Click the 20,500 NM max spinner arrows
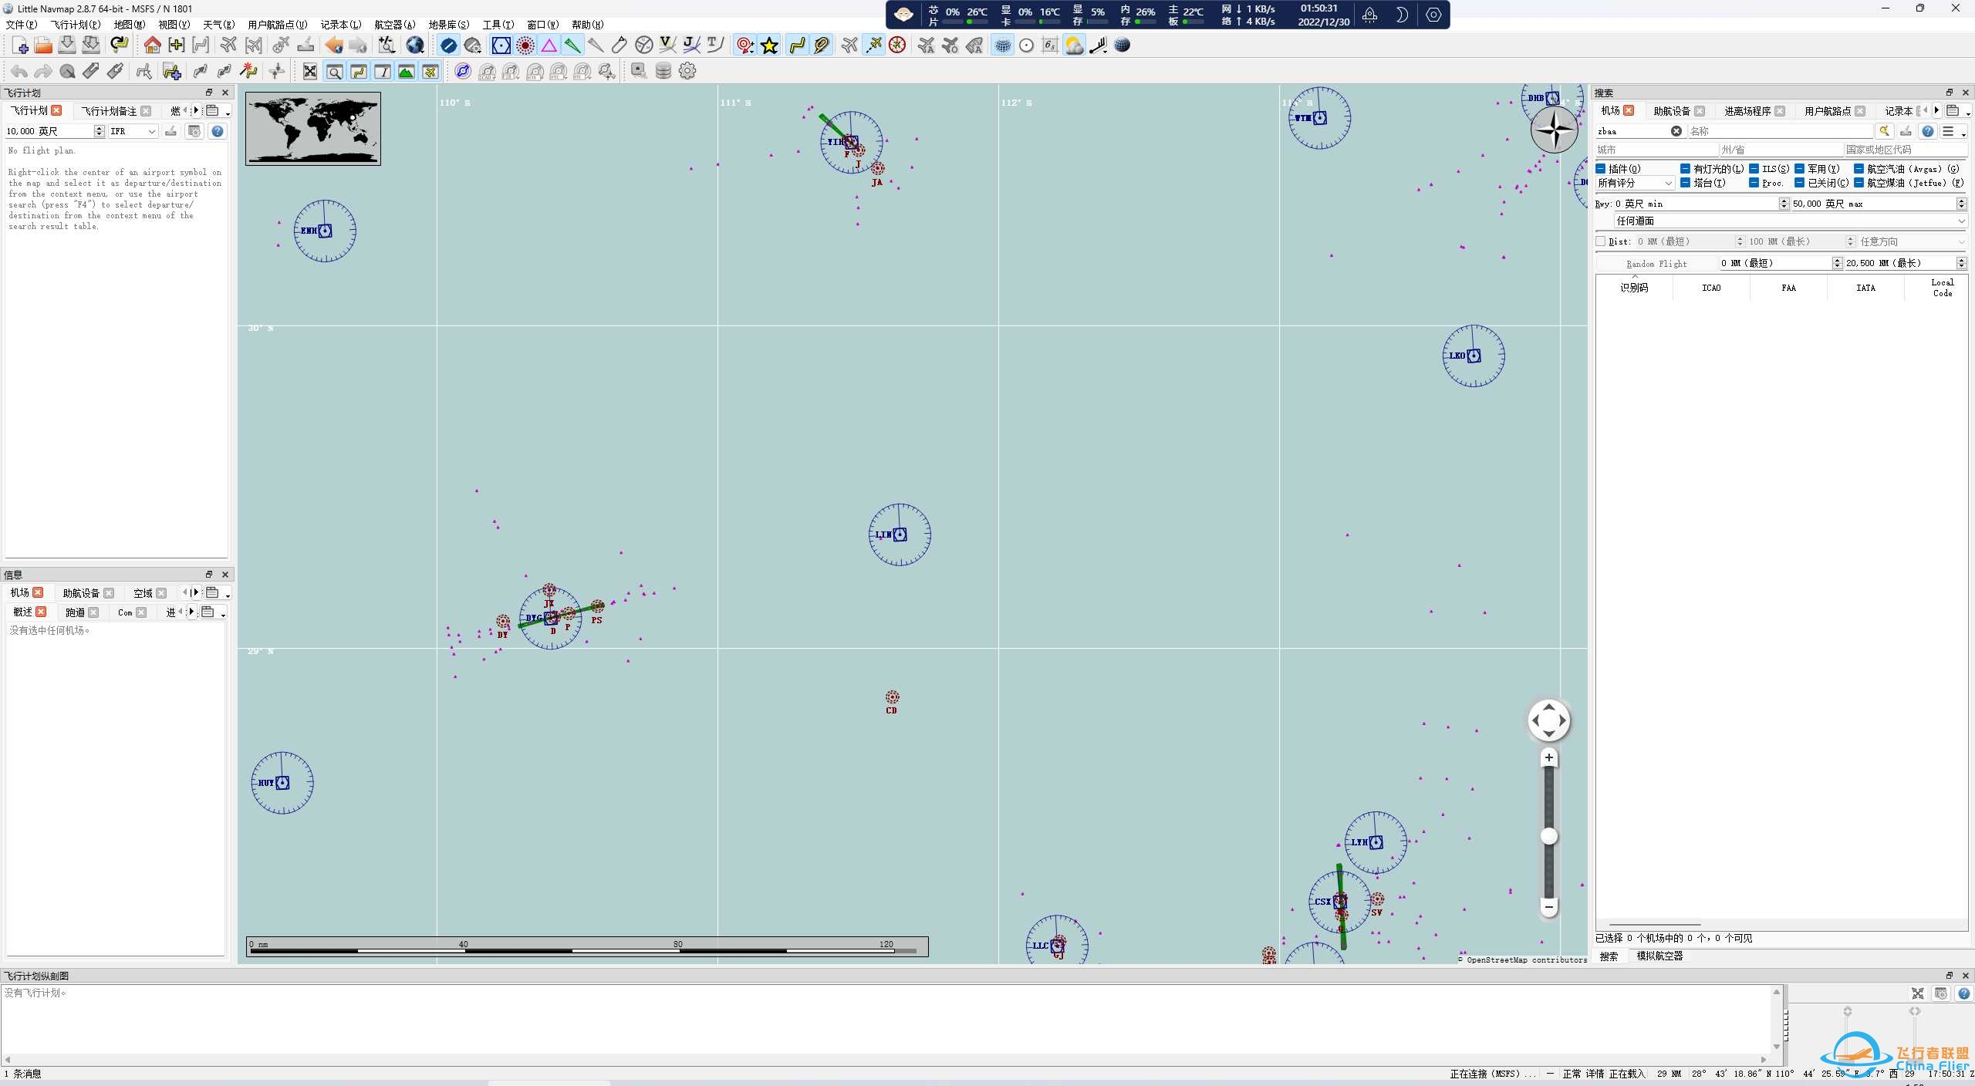This screenshot has height=1086, width=1975. pyautogui.click(x=1962, y=263)
